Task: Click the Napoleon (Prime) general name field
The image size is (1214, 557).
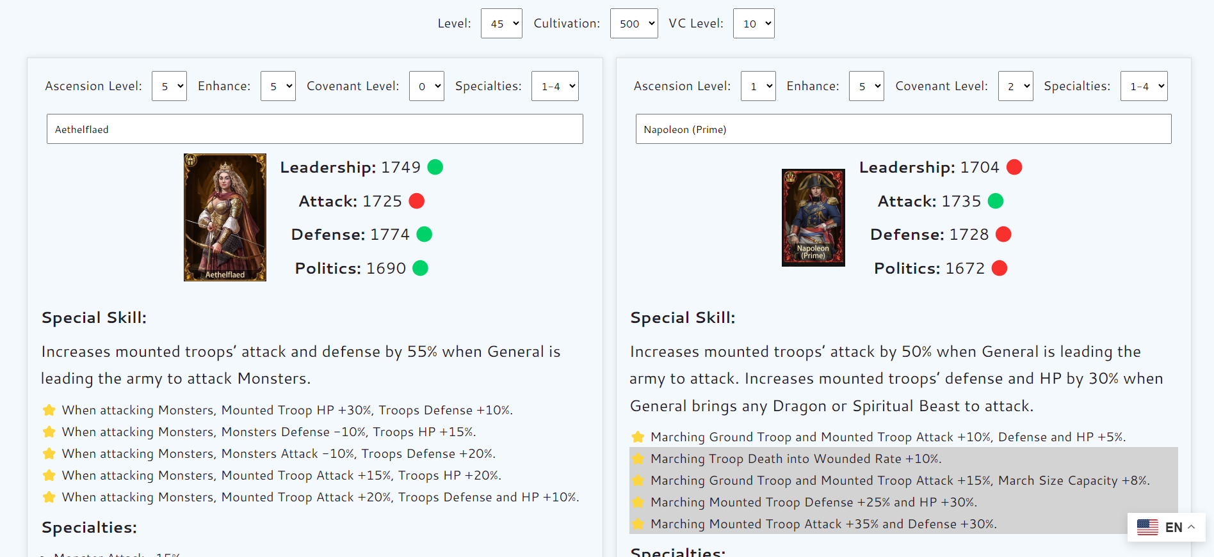Action: pyautogui.click(x=903, y=129)
